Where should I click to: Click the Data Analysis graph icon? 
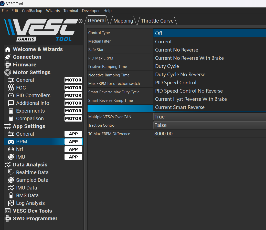(8, 165)
